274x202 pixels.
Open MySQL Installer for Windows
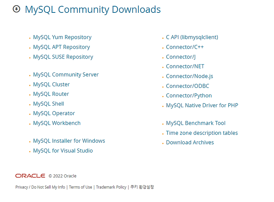[x=69, y=141]
